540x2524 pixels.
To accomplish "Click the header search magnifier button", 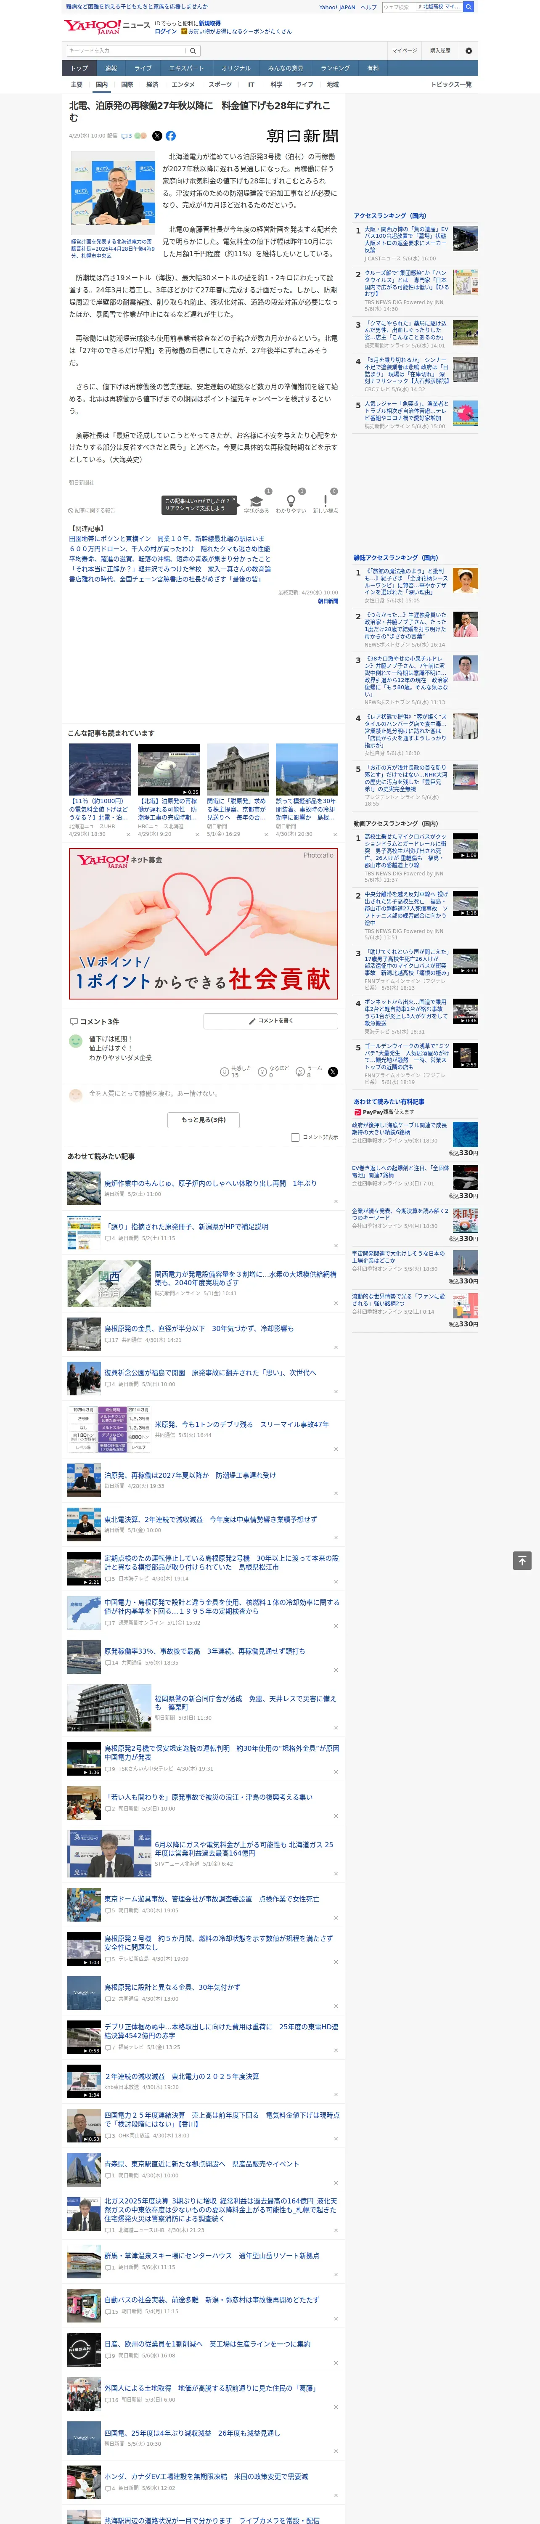I will (469, 7).
